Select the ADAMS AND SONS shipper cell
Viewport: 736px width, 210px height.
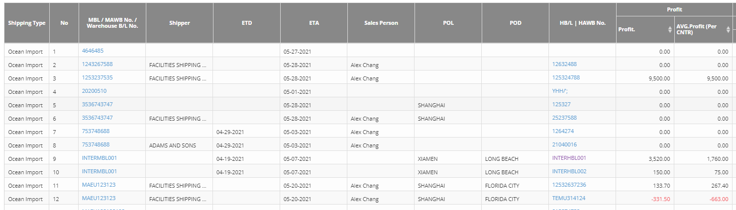point(172,145)
